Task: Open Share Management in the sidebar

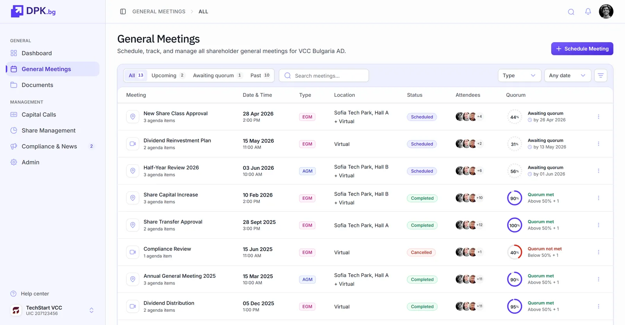Action: (x=53, y=131)
